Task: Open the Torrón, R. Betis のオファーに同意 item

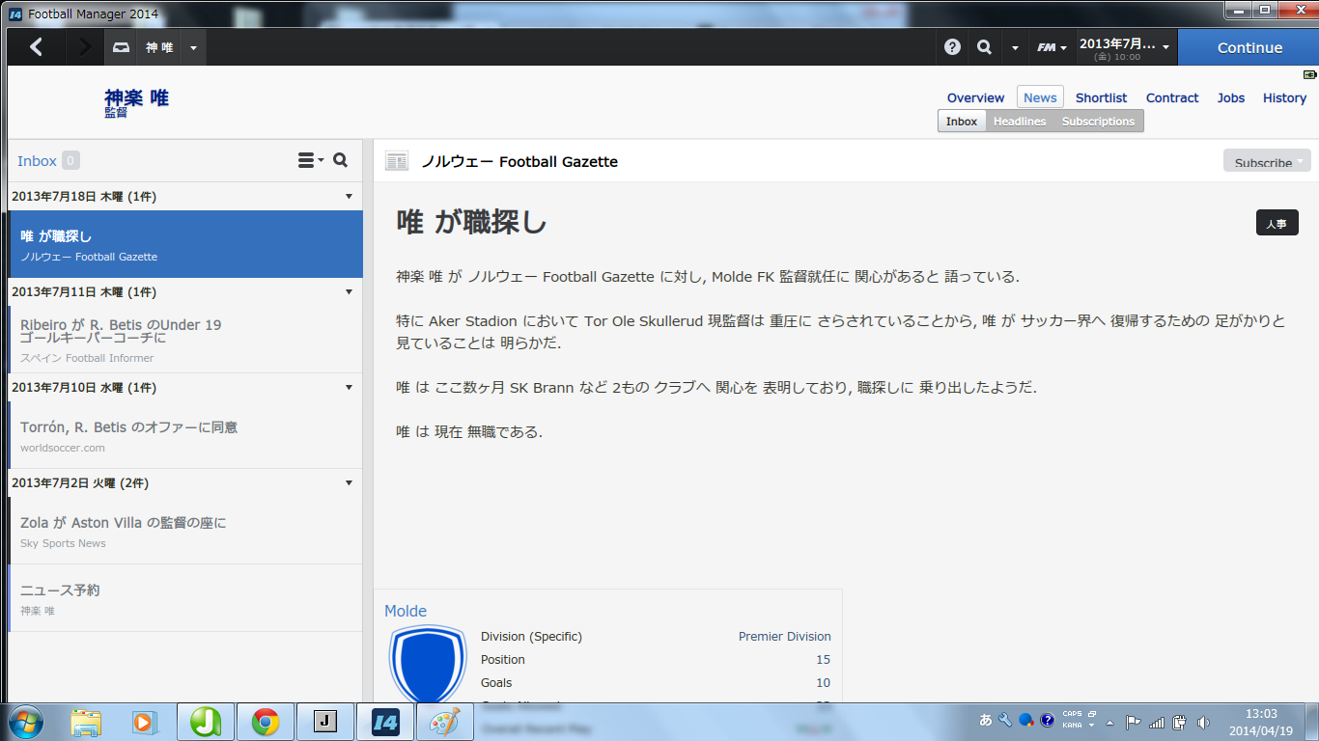Action: (185, 435)
